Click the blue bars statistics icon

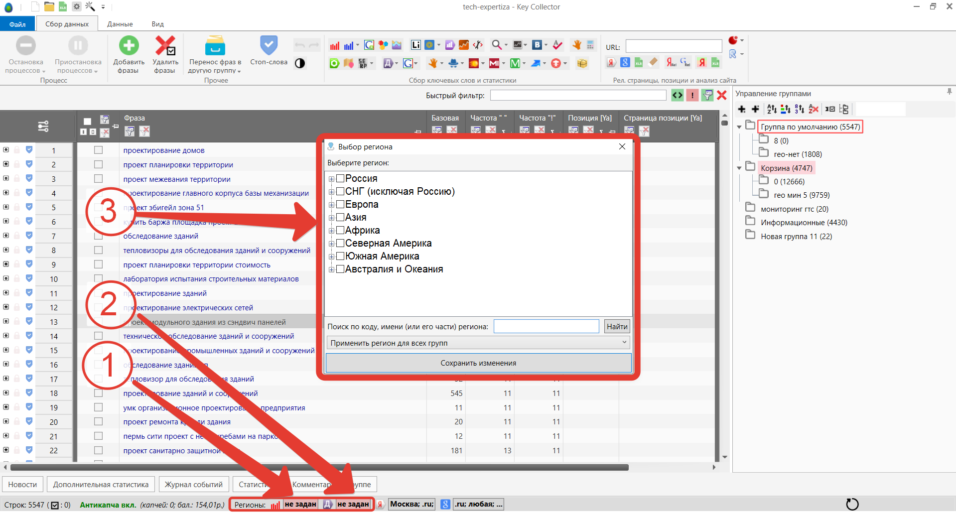tap(349, 45)
